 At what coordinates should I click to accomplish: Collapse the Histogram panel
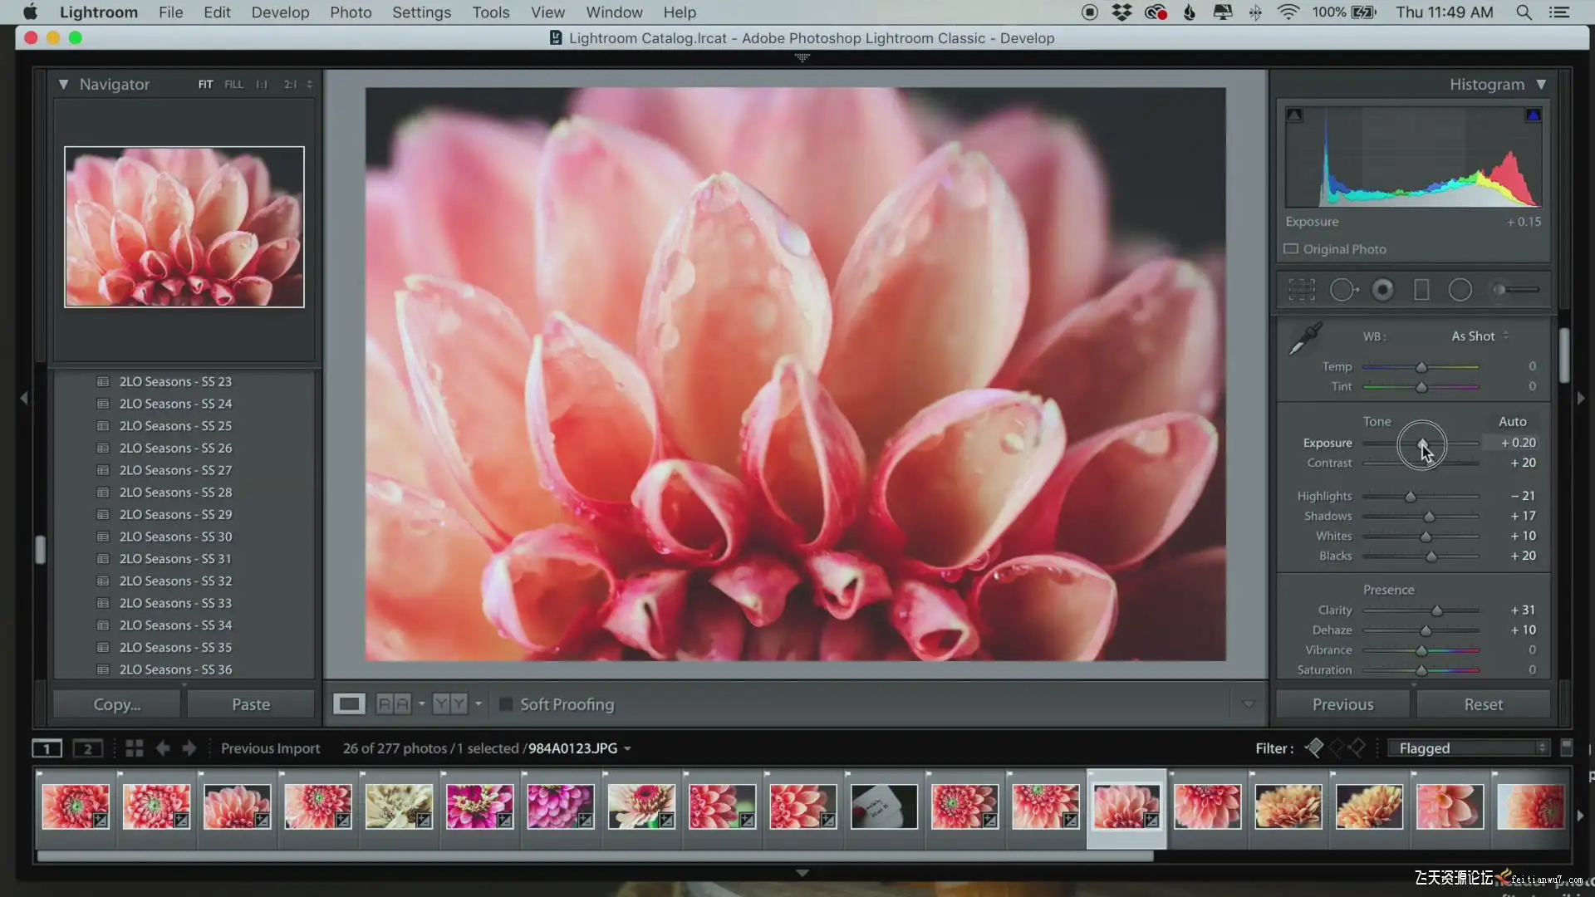pyautogui.click(x=1541, y=85)
